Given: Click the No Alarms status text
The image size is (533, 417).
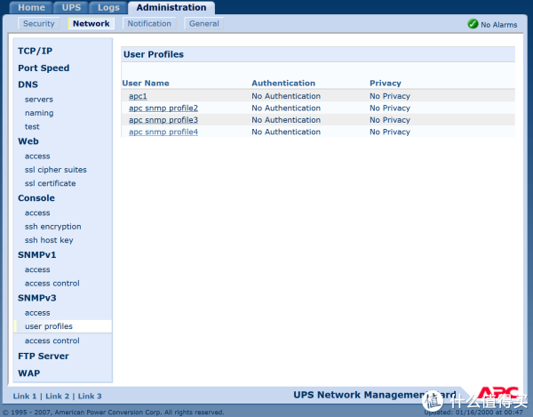Looking at the screenshot, I should [498, 25].
